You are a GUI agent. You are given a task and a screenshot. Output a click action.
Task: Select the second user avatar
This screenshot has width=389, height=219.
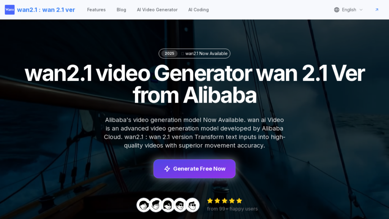tap(156, 205)
